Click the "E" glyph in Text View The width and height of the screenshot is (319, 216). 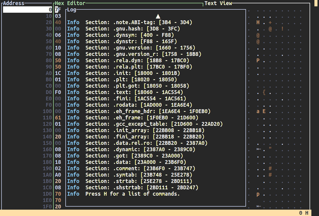pos(264,111)
